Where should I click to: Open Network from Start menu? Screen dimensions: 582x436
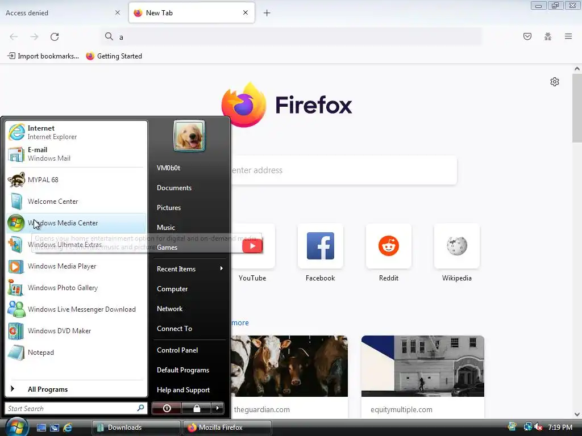[x=189, y=308]
